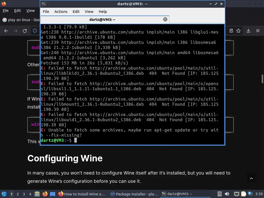Open Firefox Edit menu

click(18, 11)
